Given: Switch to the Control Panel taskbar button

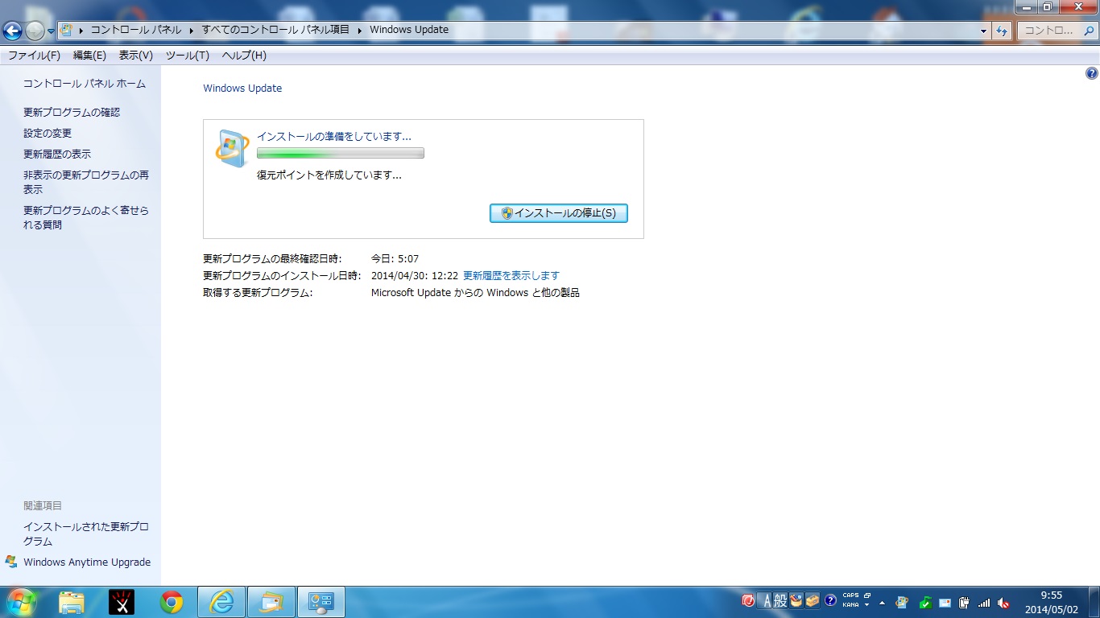Looking at the screenshot, I should (x=321, y=602).
